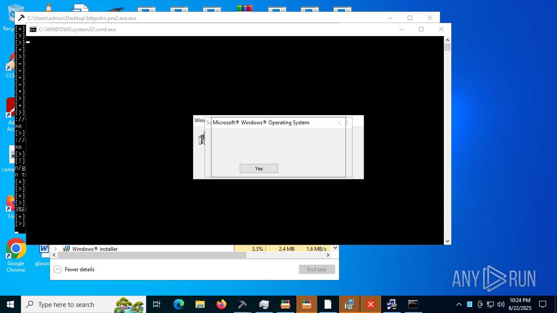Viewport: 557px width, 313px height.
Task: Click the installer icon in the background dialog
Action: pyautogui.click(x=201, y=139)
